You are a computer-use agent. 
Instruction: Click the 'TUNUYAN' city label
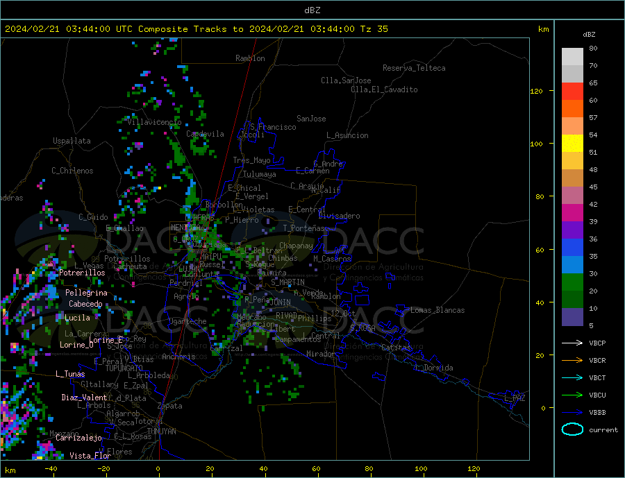(161, 432)
